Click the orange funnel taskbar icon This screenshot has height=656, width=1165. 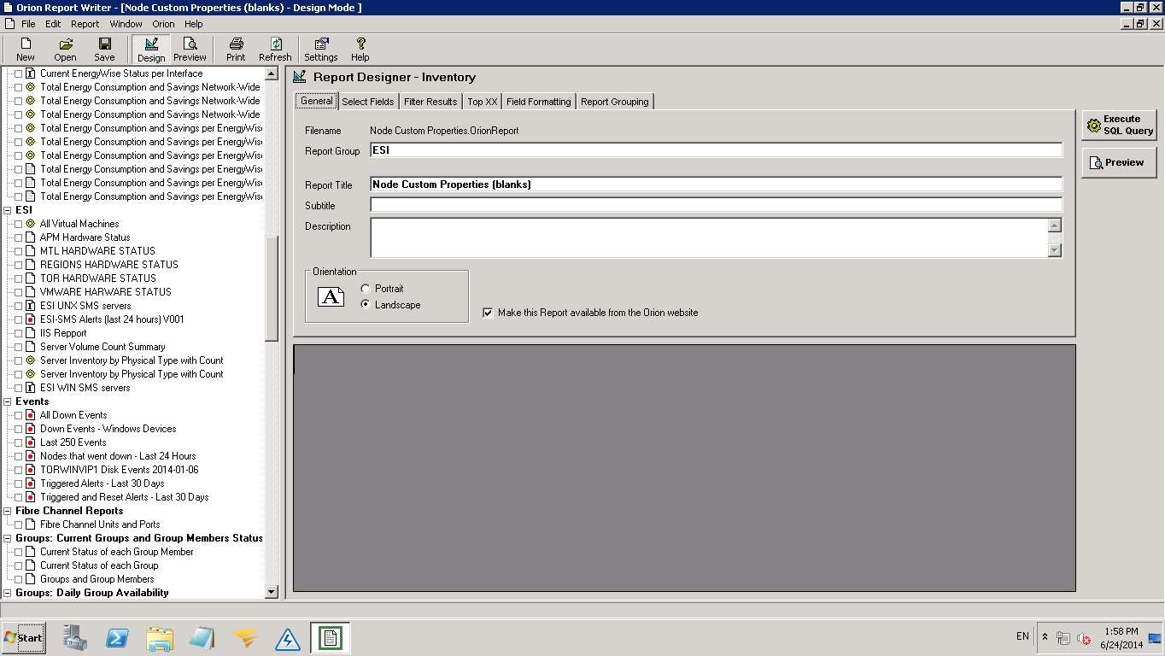(x=245, y=638)
